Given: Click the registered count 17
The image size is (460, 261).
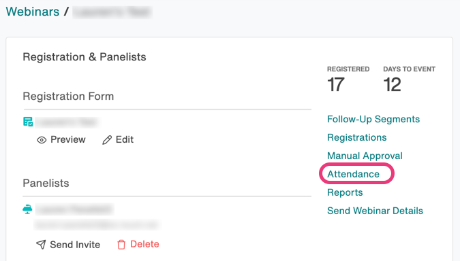Looking at the screenshot, I should (x=335, y=84).
